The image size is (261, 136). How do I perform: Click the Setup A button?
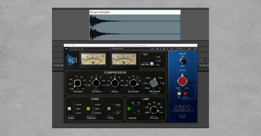pos(180,49)
